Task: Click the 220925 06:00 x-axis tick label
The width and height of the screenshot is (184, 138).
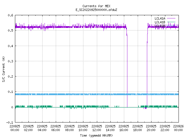Action: tap(55, 128)
